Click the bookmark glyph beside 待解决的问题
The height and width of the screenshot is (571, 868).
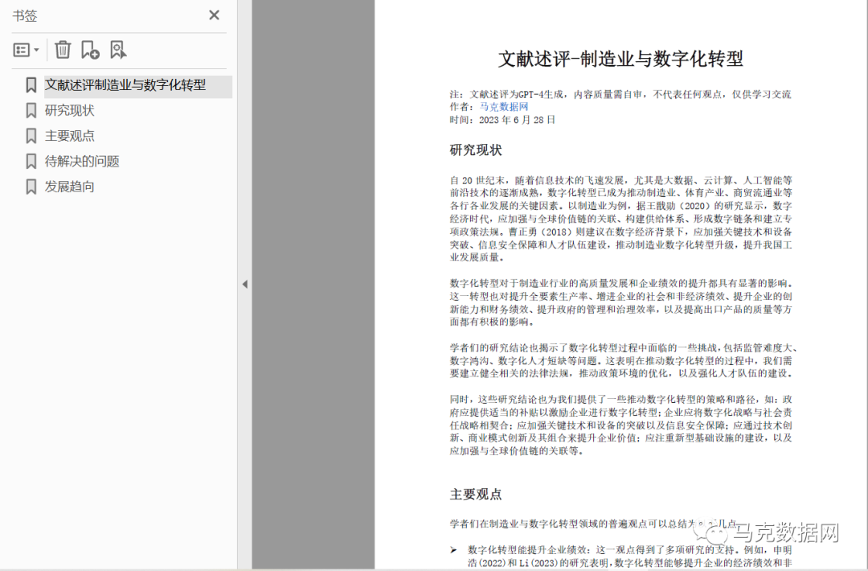pos(31,161)
